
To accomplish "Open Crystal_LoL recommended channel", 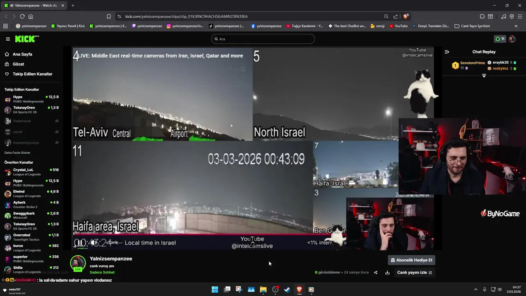I will pyautogui.click(x=31, y=172).
